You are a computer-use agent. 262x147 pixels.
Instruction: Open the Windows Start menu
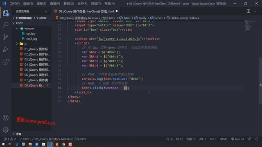[x=3, y=144]
